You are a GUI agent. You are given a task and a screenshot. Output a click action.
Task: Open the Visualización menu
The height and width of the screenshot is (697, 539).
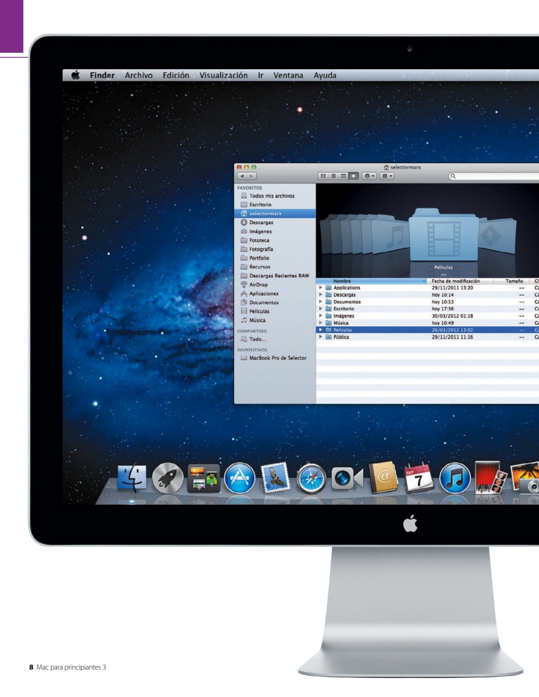pyautogui.click(x=223, y=75)
